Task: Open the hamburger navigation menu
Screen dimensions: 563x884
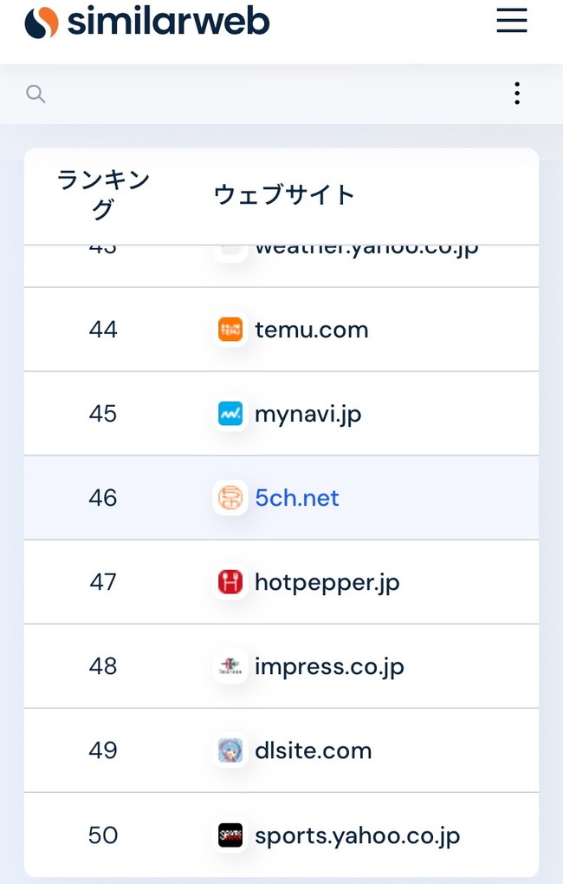Action: pos(512,21)
